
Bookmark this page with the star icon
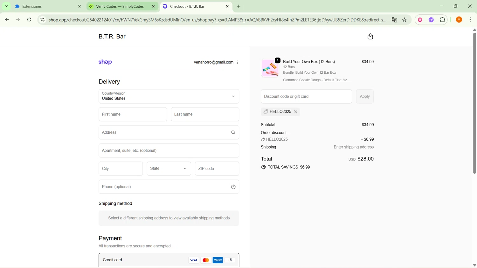404,20
